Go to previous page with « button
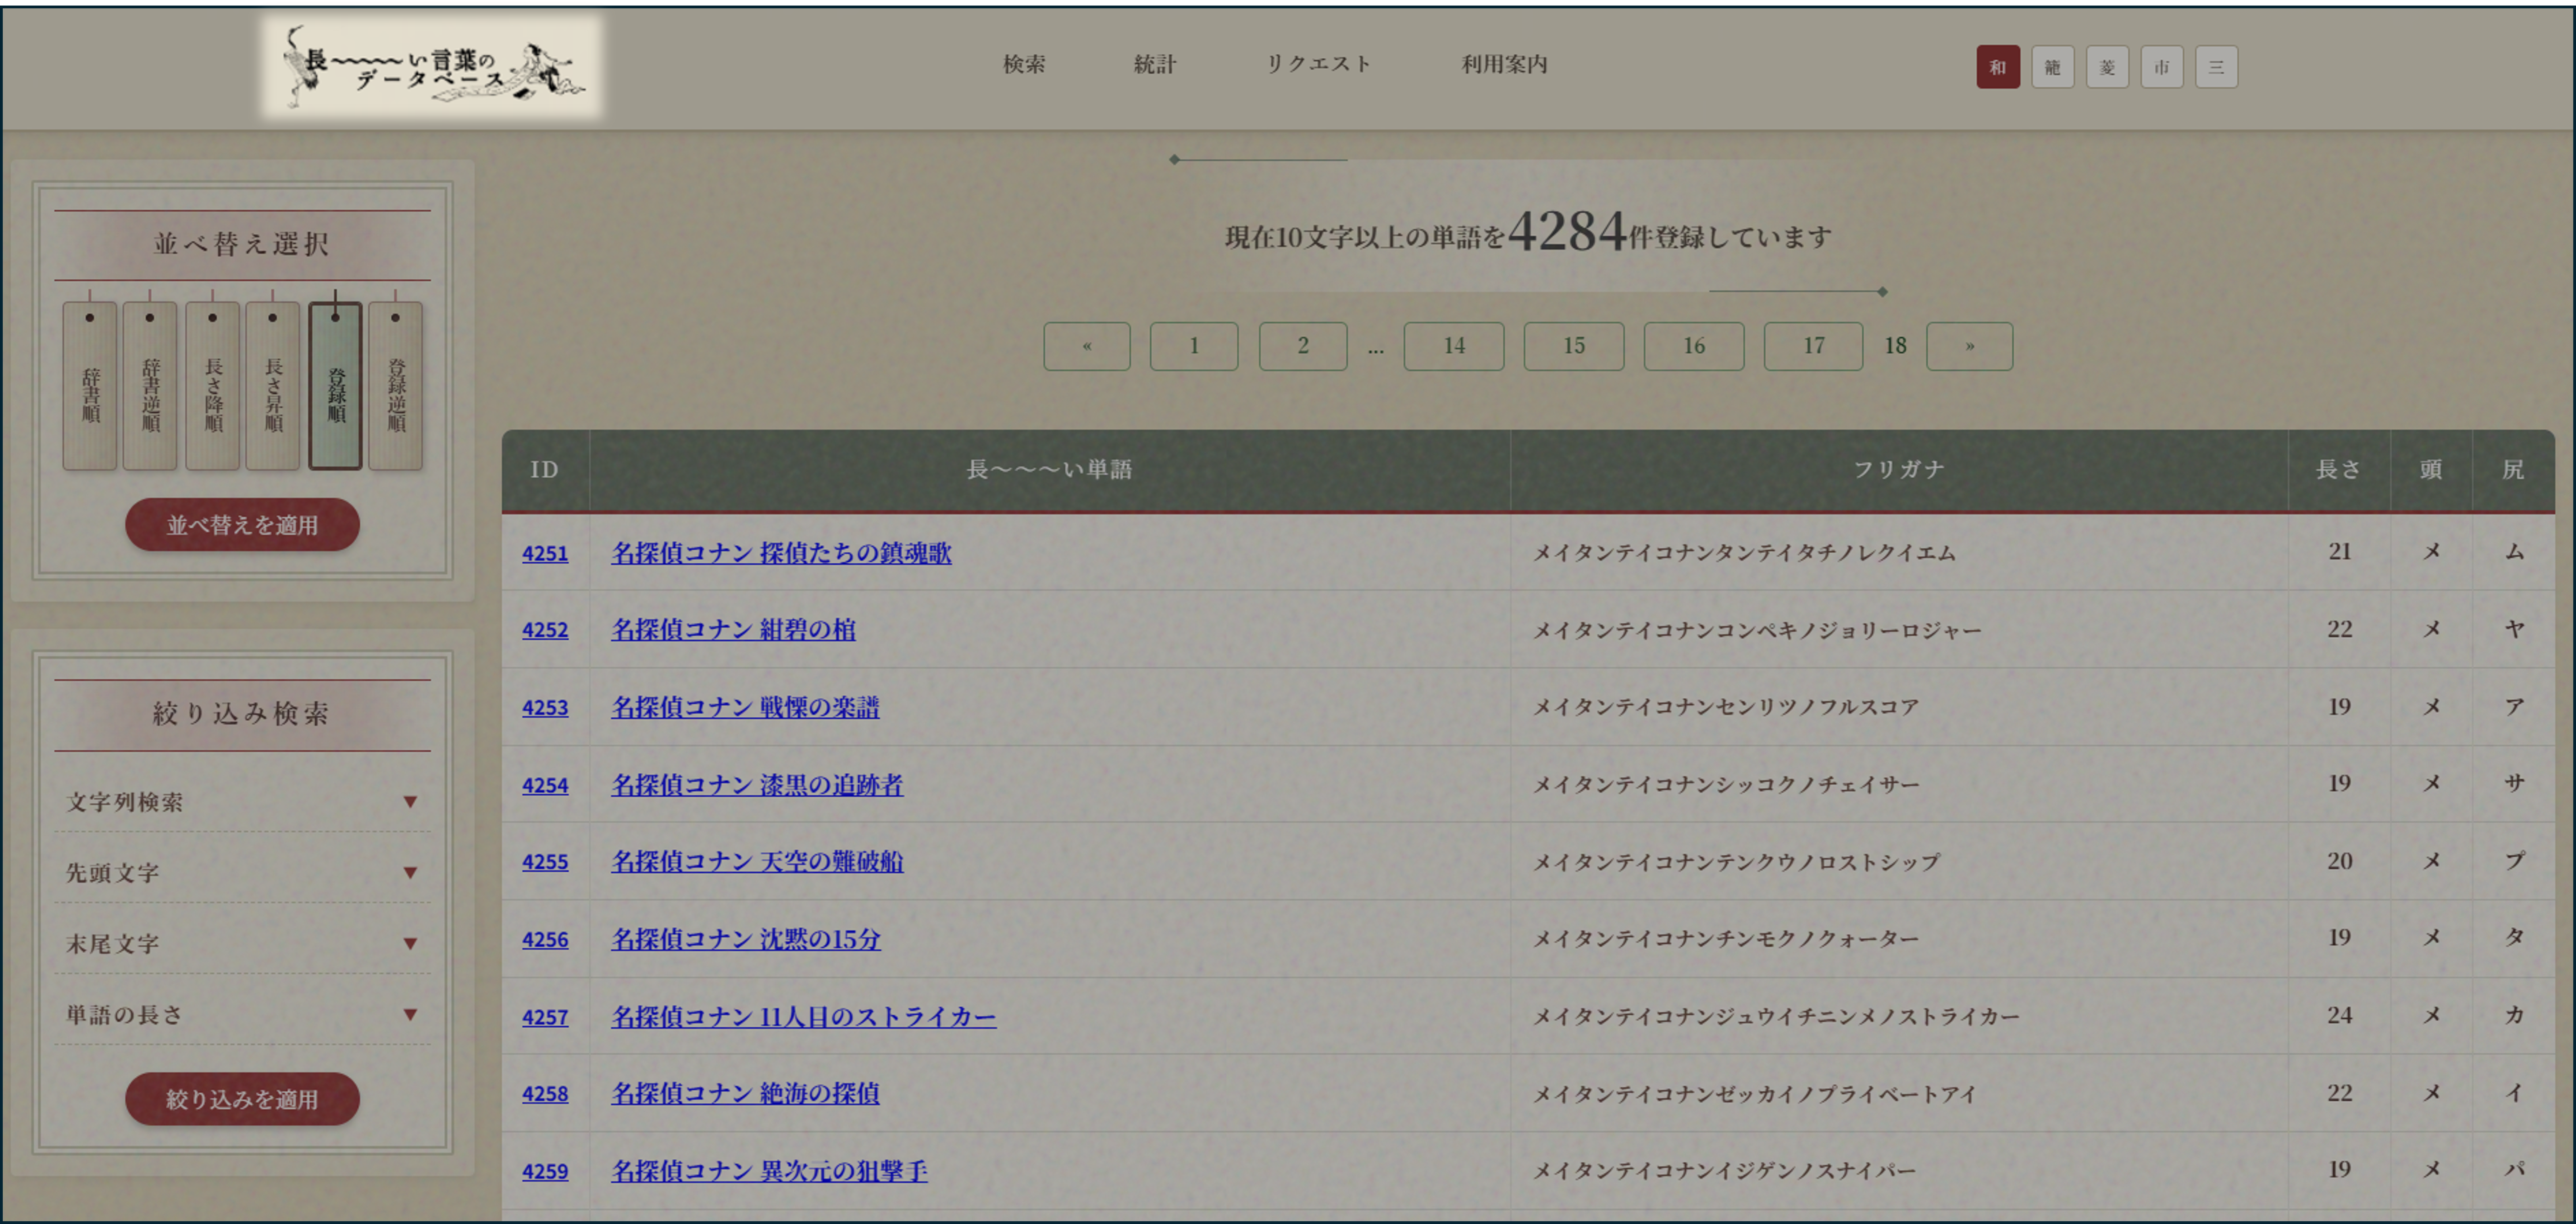This screenshot has width=2576, height=1224. pyautogui.click(x=1086, y=346)
